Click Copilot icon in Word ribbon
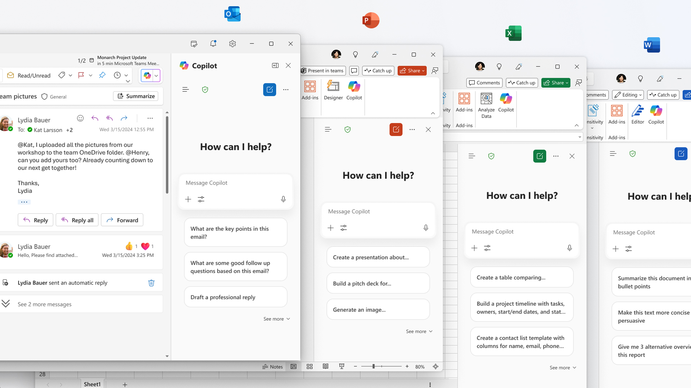The image size is (691, 388). [x=656, y=115]
